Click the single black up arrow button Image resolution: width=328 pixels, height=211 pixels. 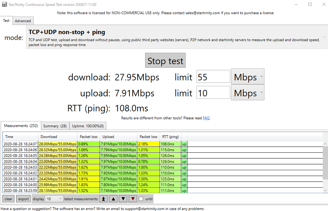tap(113, 199)
